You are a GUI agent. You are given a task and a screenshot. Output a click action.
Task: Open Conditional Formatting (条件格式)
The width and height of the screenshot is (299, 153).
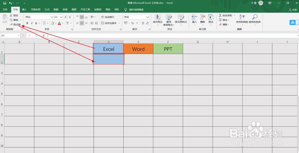pos(158,20)
